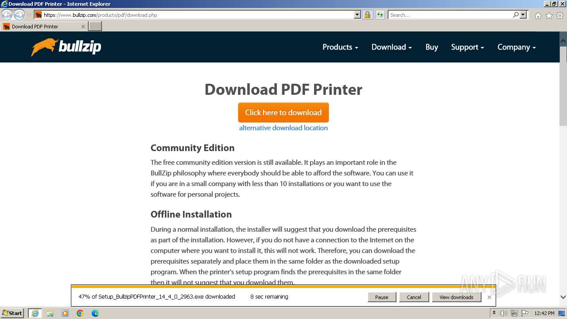
Task: Click the magnifier search icon
Action: click(516, 15)
